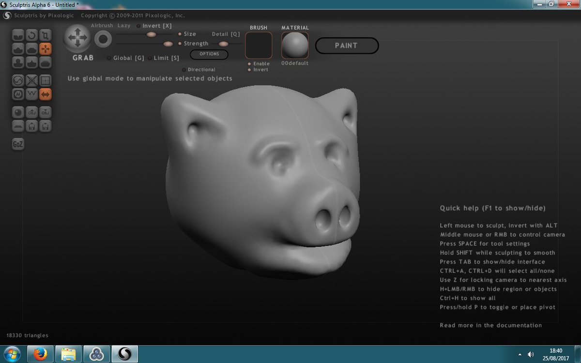Open the MATERIAL sphere preview

tap(295, 45)
